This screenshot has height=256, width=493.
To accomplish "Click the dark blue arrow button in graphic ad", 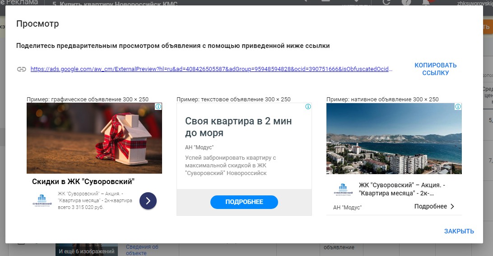I will (x=148, y=201).
